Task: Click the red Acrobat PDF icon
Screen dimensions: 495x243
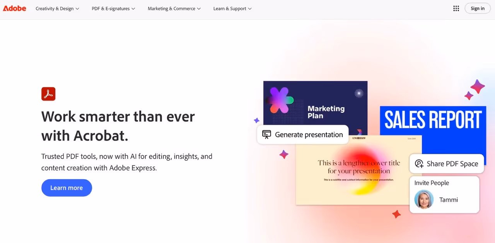Action: pos(48,94)
